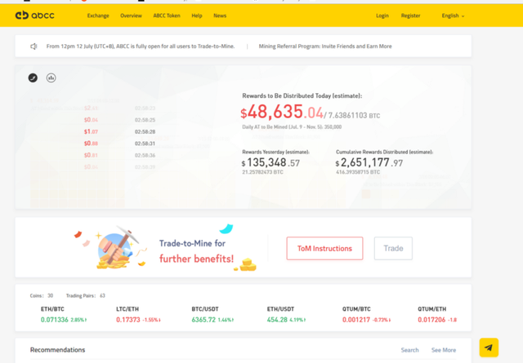Viewport: 523px width, 363px height.
Task: Open the Telegram paper plane button
Action: (489, 348)
